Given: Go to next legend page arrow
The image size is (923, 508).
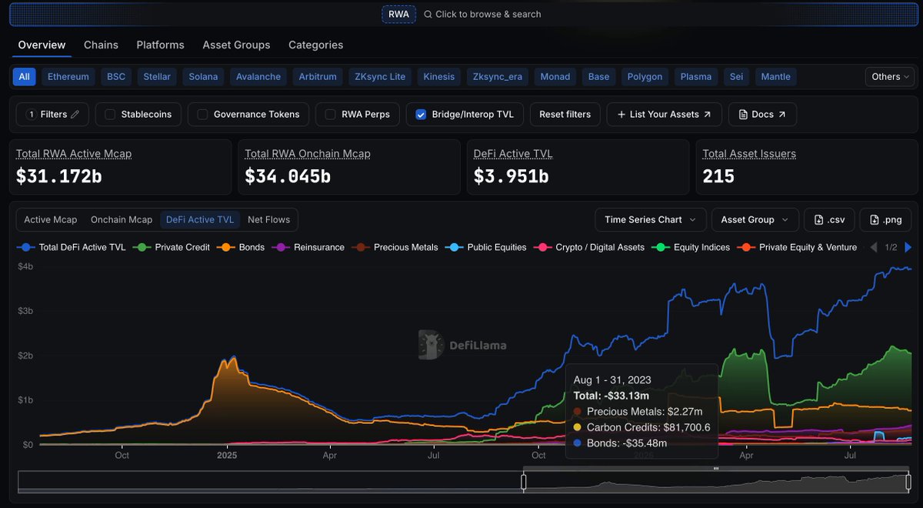Looking at the screenshot, I should pos(908,247).
